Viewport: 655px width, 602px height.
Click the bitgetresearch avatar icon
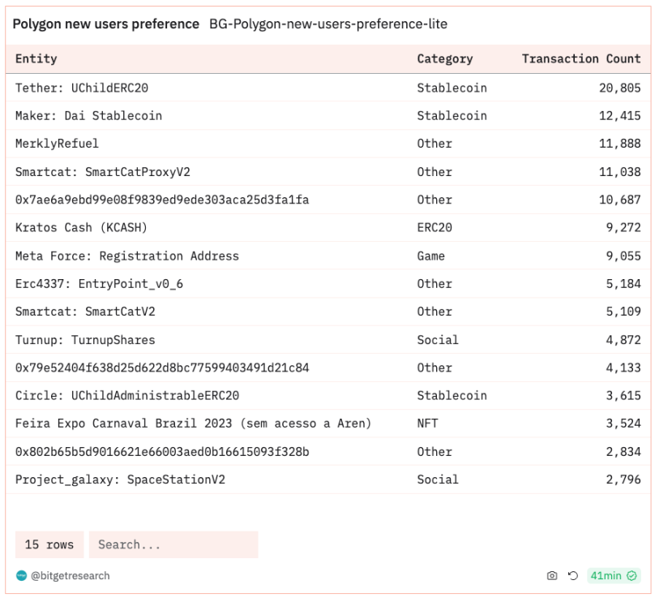pos(21,576)
